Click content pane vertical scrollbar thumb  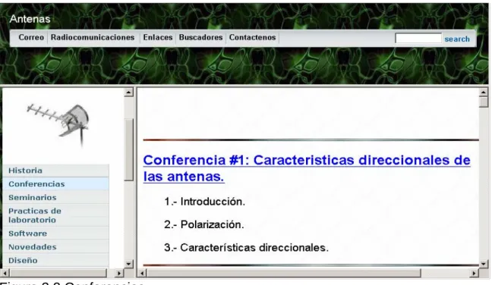[x=484, y=102]
